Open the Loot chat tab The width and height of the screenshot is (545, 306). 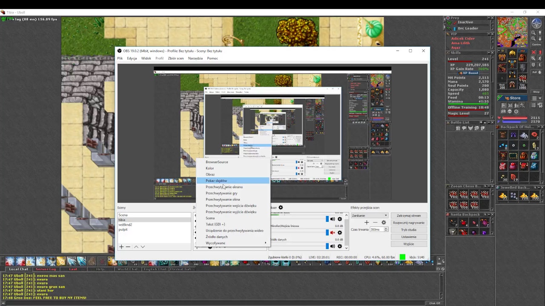[x=73, y=269]
